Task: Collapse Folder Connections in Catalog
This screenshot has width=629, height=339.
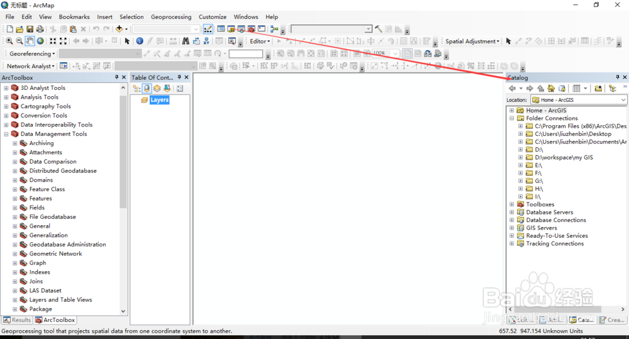Action: tap(511, 118)
